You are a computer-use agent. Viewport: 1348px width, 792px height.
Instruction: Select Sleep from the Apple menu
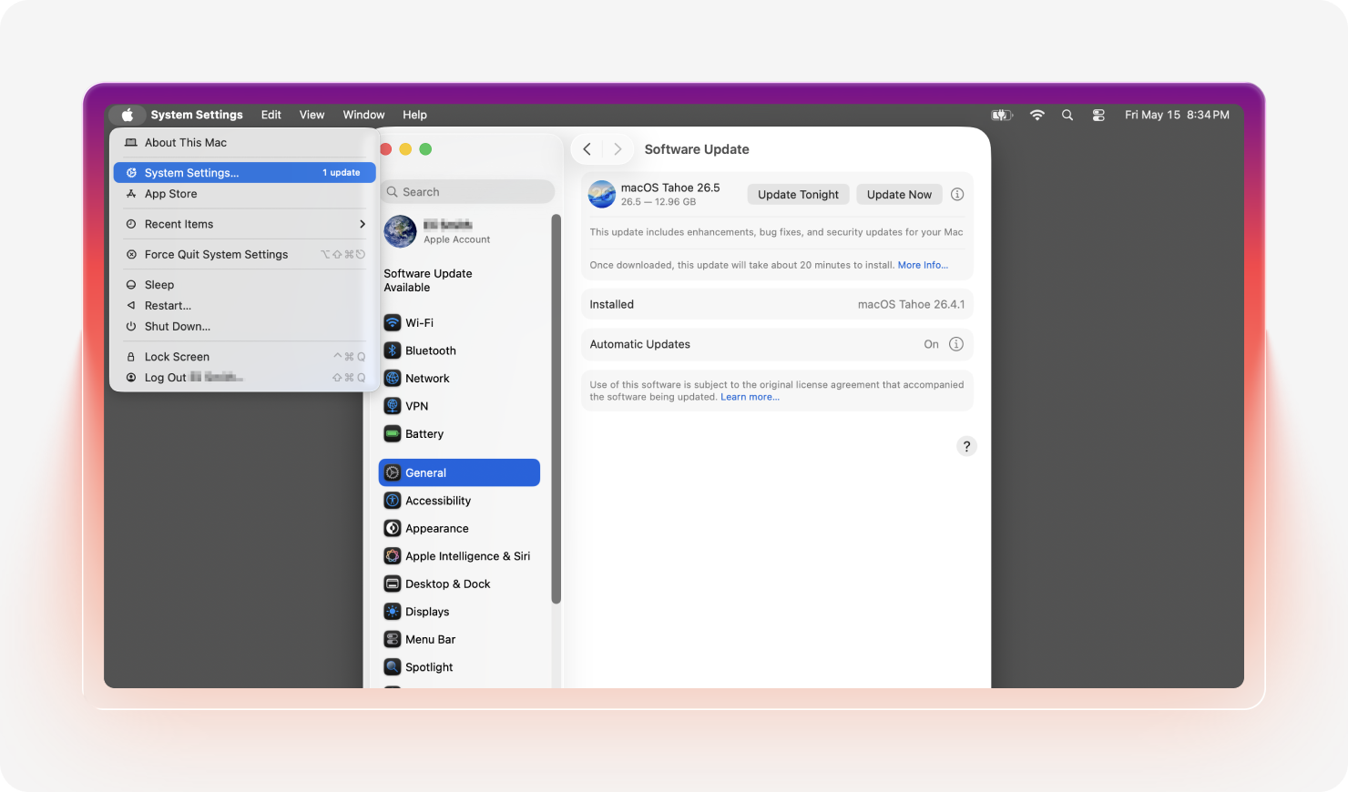(245, 285)
